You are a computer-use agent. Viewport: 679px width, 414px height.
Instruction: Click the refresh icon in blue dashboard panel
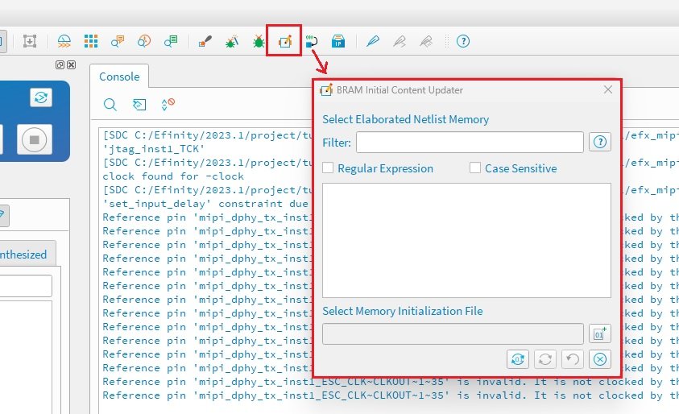pos(41,97)
